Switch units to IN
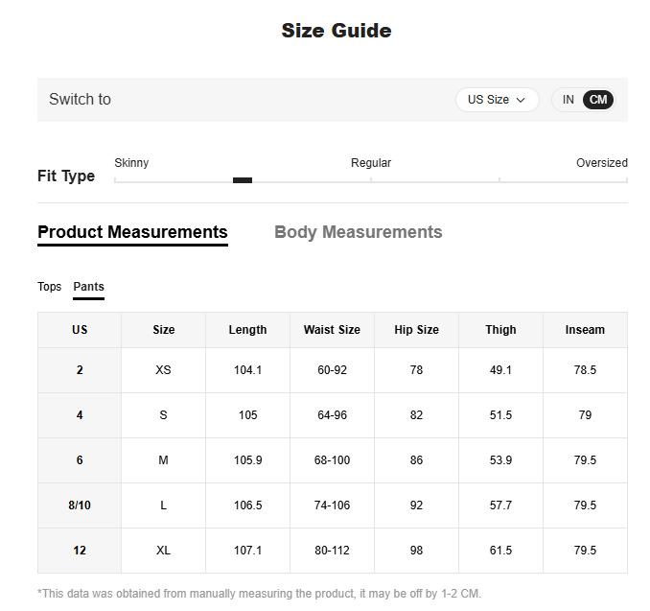 569,100
